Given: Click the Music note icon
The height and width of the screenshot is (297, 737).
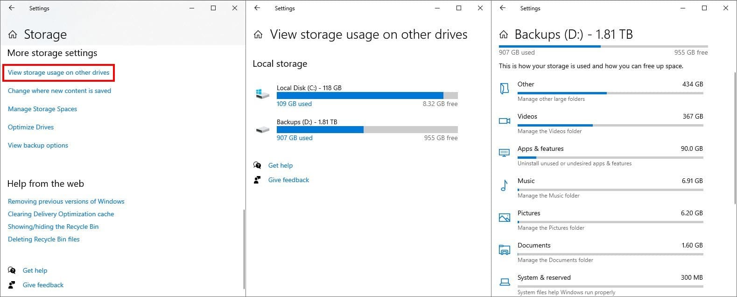Looking at the screenshot, I should 504,185.
